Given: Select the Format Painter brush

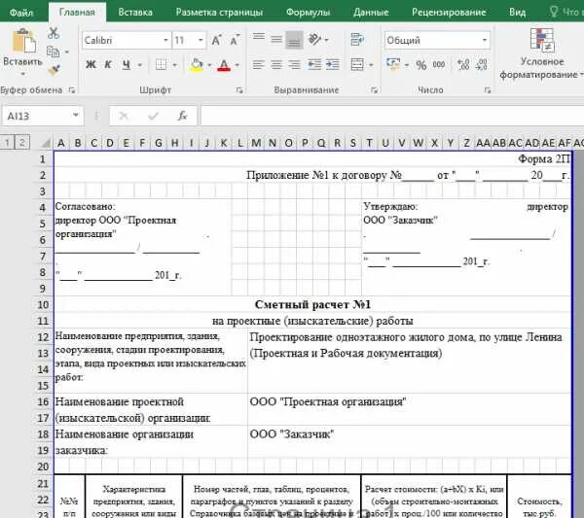Looking at the screenshot, I should pos(54,70).
